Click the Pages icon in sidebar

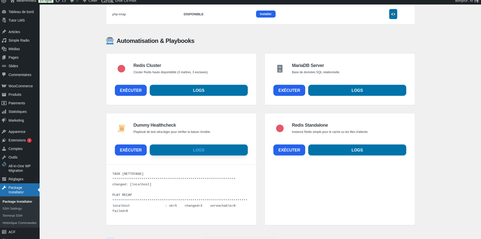pyautogui.click(x=4, y=57)
